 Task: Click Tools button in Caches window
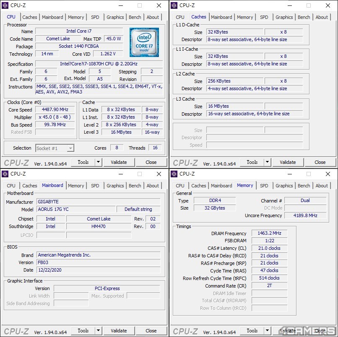[252, 162]
